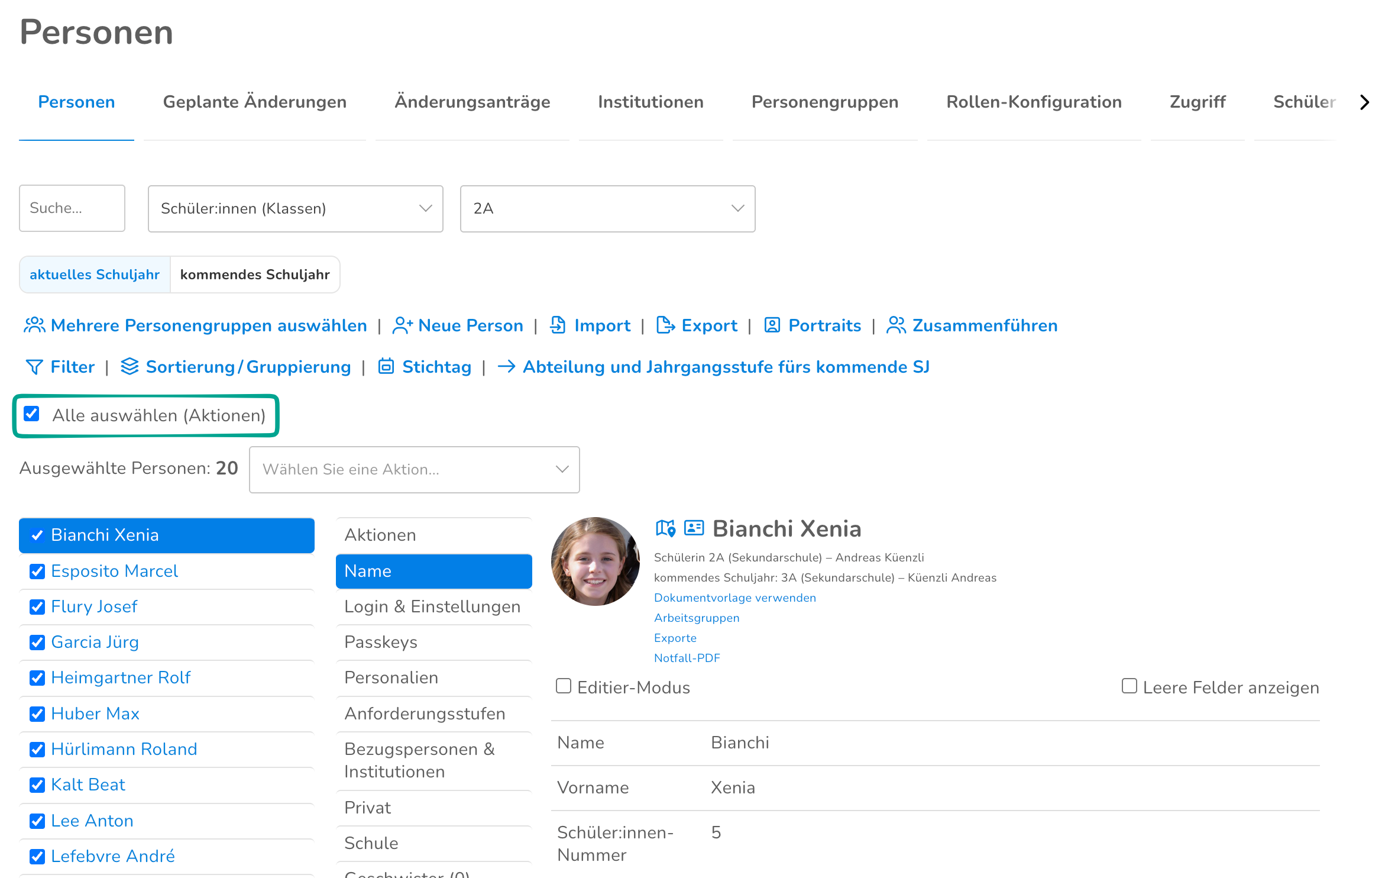Screen dimensions: 1398x878
Task: Open the Rollen-Konfiguration tab
Action: 1034,102
